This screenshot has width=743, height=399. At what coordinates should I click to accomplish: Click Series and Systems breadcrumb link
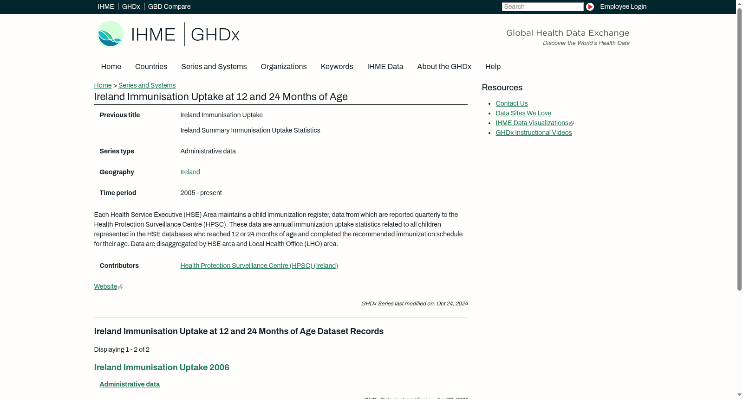pyautogui.click(x=147, y=85)
